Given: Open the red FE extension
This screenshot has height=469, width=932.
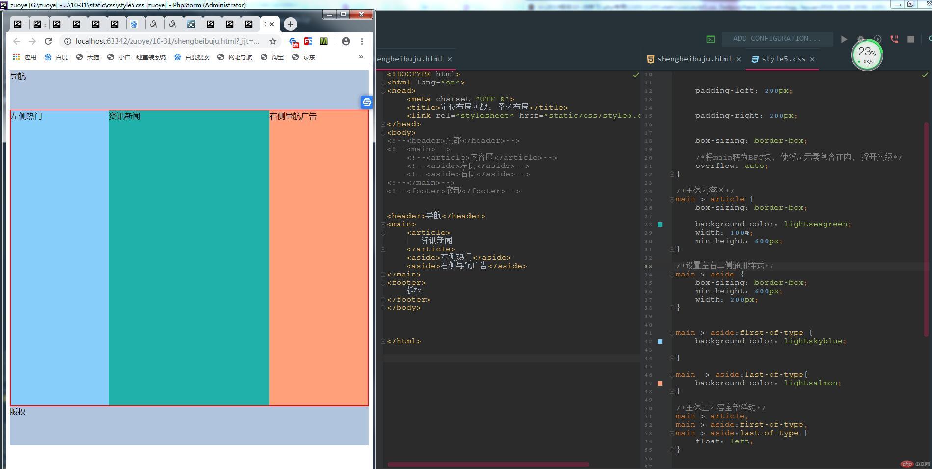Looking at the screenshot, I should click(308, 41).
